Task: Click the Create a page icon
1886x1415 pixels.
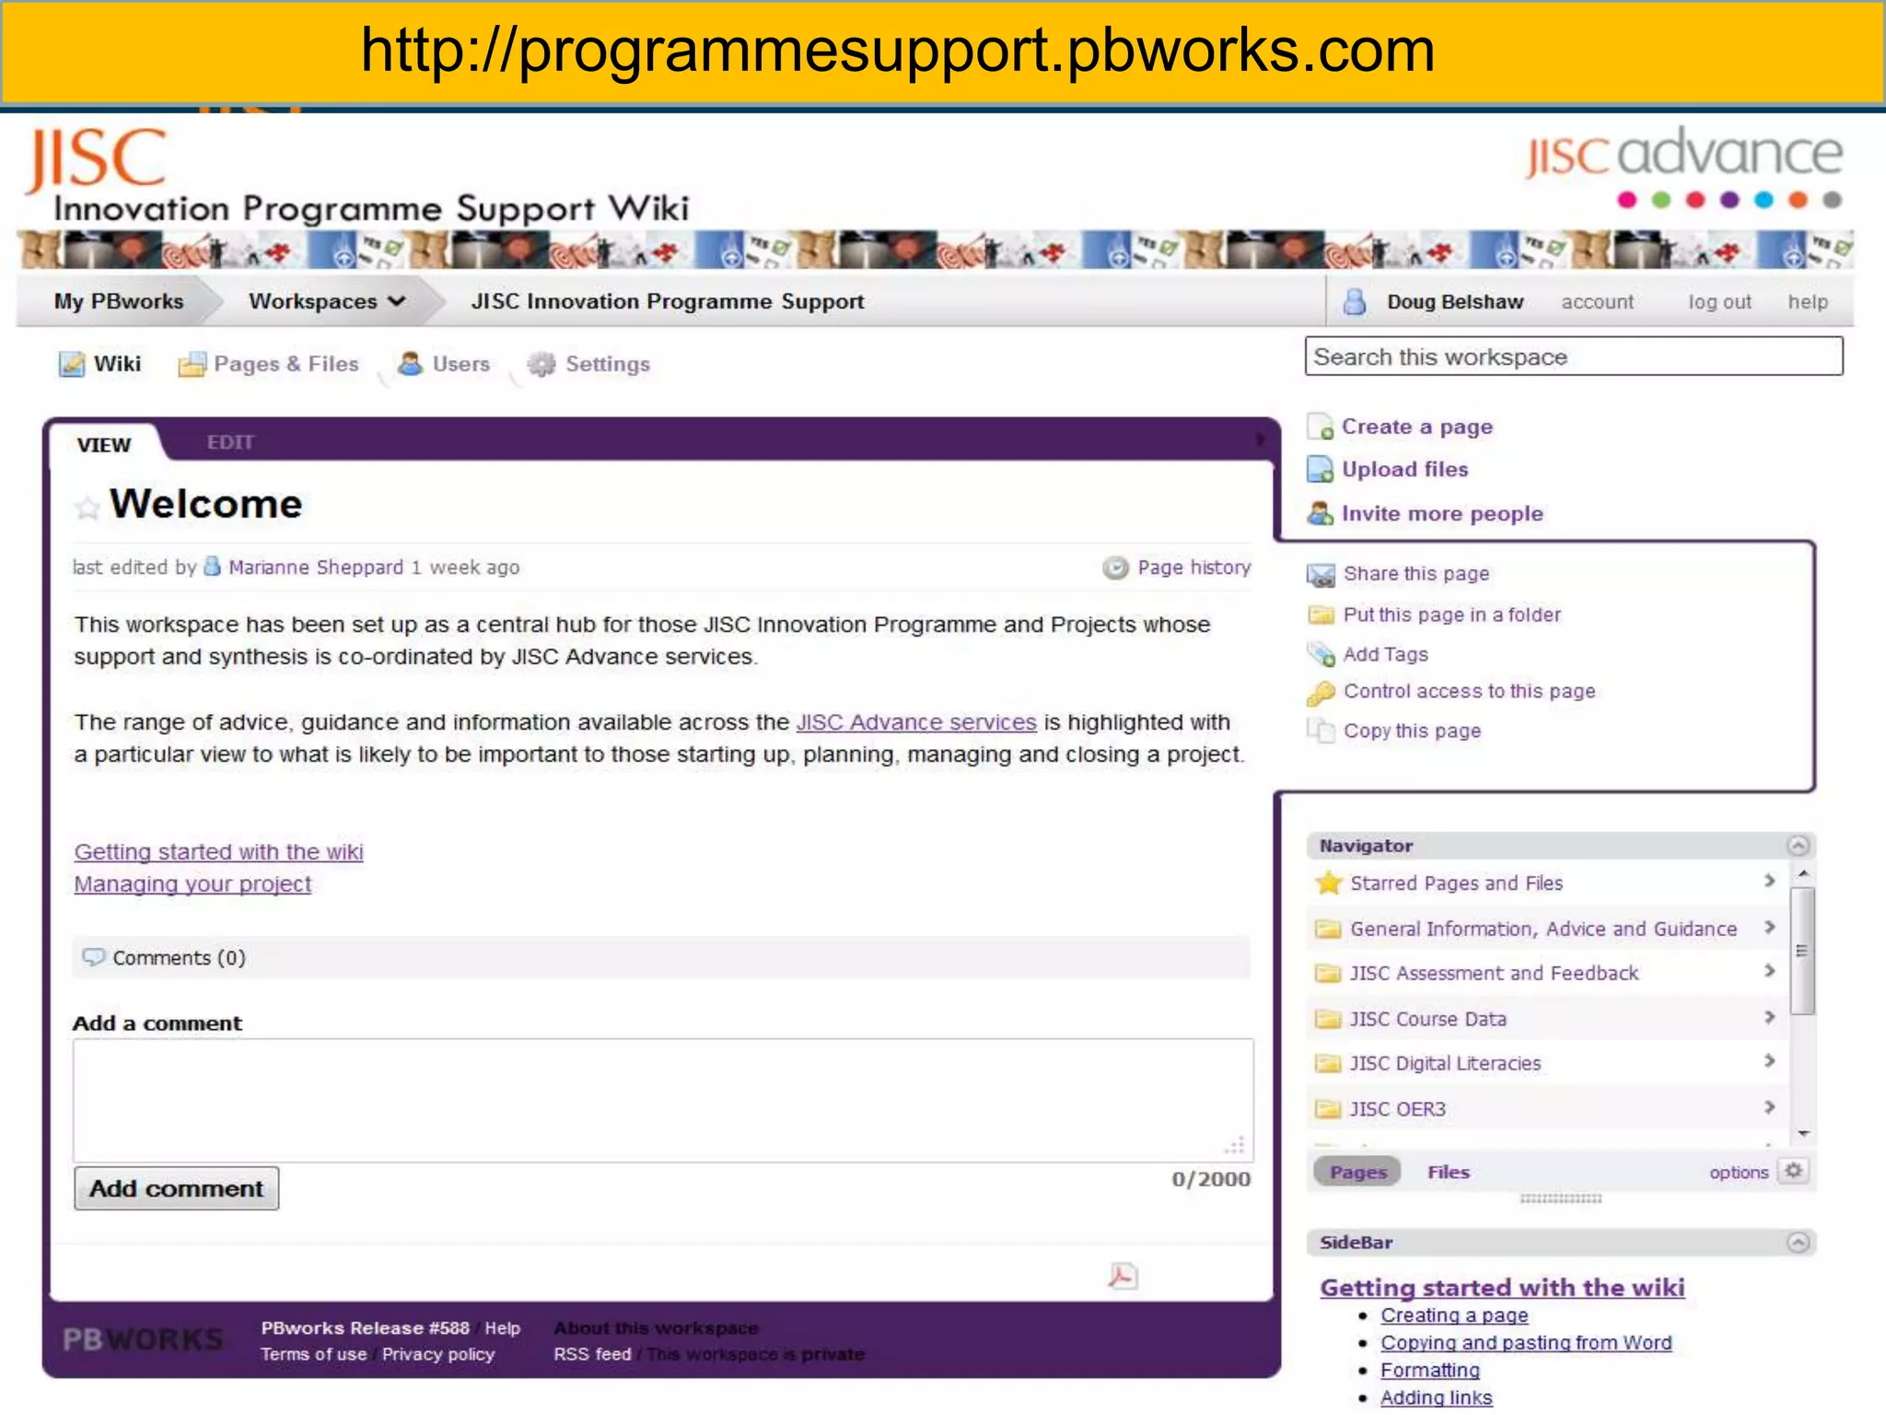Action: 1320,427
